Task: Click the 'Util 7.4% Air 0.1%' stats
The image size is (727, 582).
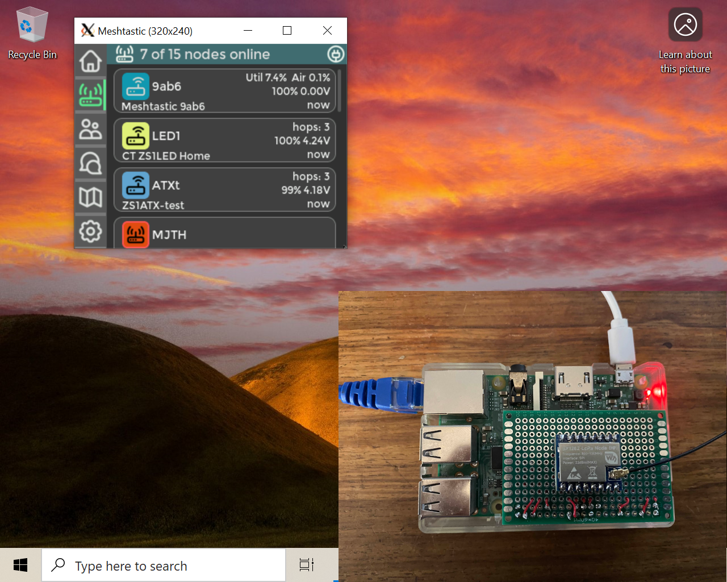Action: (287, 77)
